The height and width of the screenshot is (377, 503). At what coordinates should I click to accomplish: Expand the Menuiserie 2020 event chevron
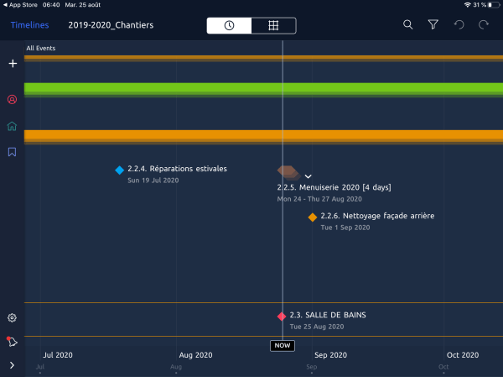(309, 175)
